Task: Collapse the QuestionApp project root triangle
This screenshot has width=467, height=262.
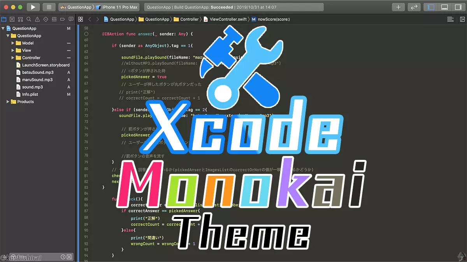Action: coord(3,28)
